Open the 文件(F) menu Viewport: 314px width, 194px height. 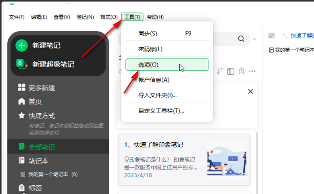pos(16,17)
